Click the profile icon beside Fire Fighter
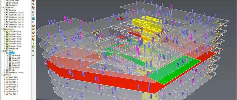Image resolution: width=237 pixels, height=100 pixels. coord(7,5)
